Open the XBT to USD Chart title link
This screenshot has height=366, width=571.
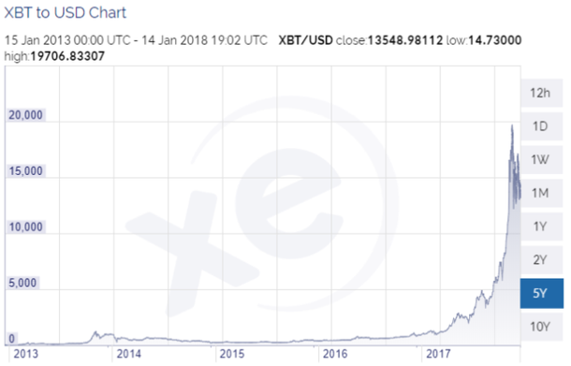click(x=66, y=13)
